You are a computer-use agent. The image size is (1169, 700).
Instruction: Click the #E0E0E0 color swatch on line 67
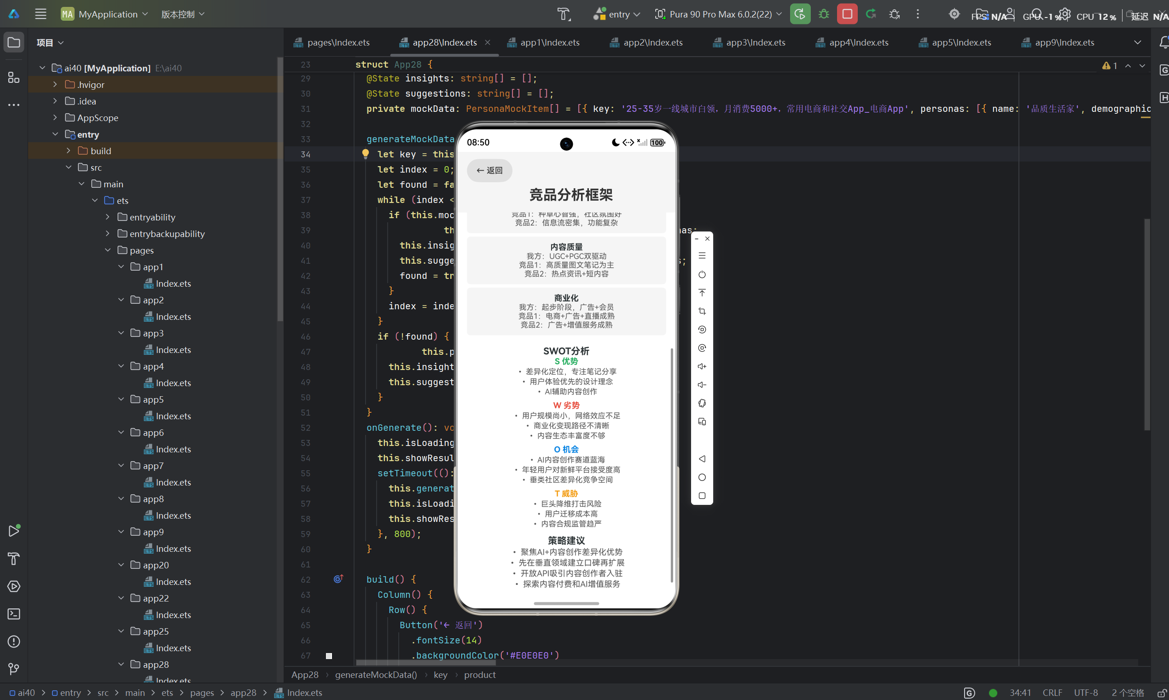point(329,656)
